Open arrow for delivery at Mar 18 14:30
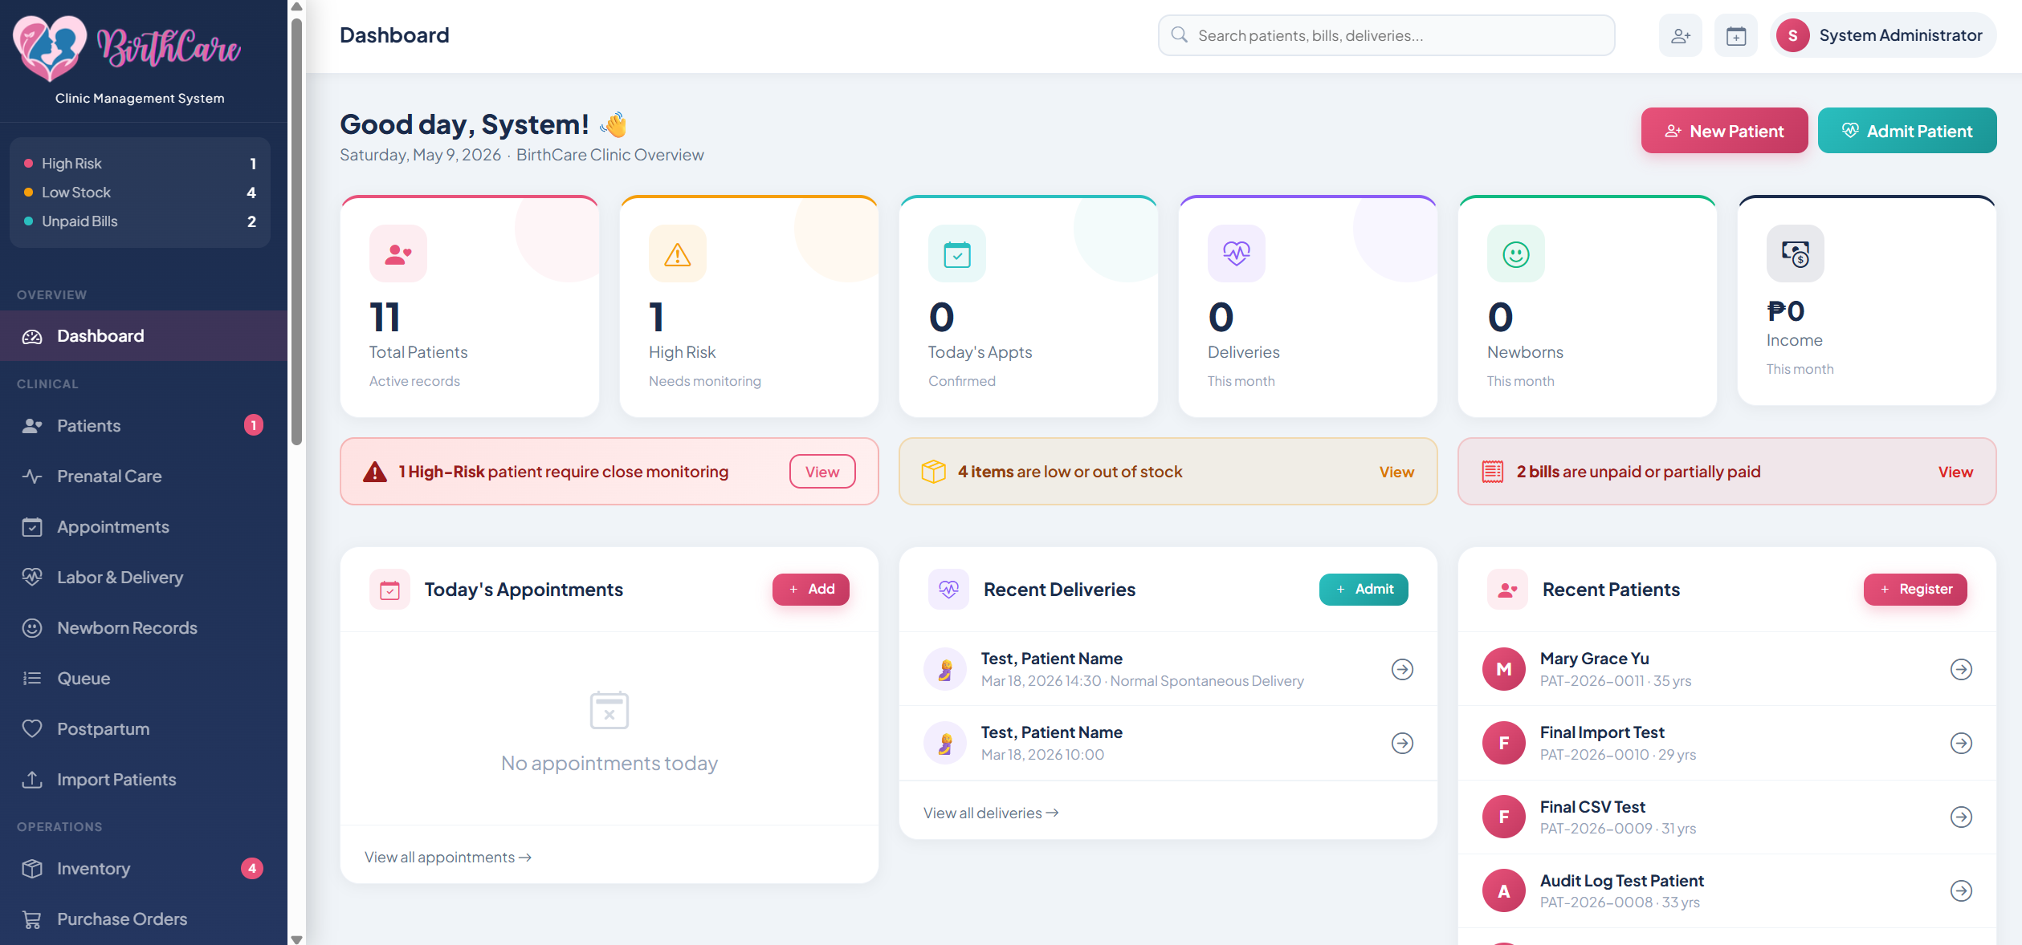Image resolution: width=2022 pixels, height=945 pixels. [1402, 669]
